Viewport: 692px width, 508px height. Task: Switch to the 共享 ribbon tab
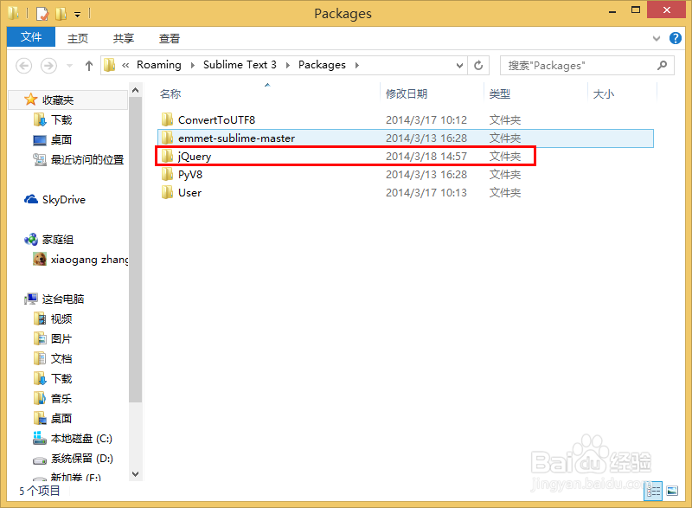tap(123, 38)
